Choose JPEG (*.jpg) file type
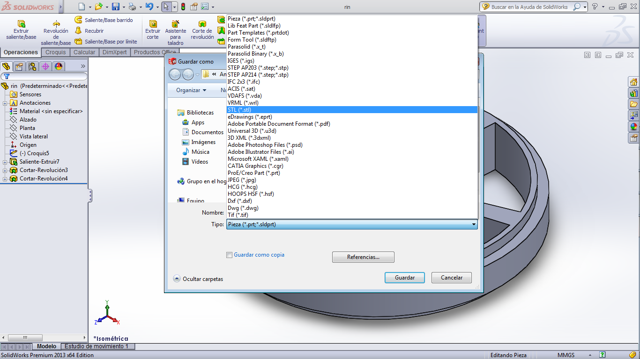The image size is (640, 359). [x=352, y=180]
